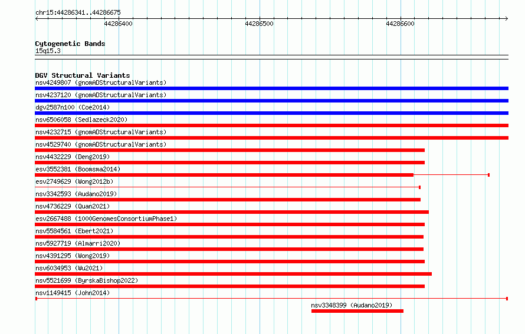Click nsv5927719 (Almarri2020) label
Image resolution: width=525 pixels, height=334 pixels.
(78, 243)
